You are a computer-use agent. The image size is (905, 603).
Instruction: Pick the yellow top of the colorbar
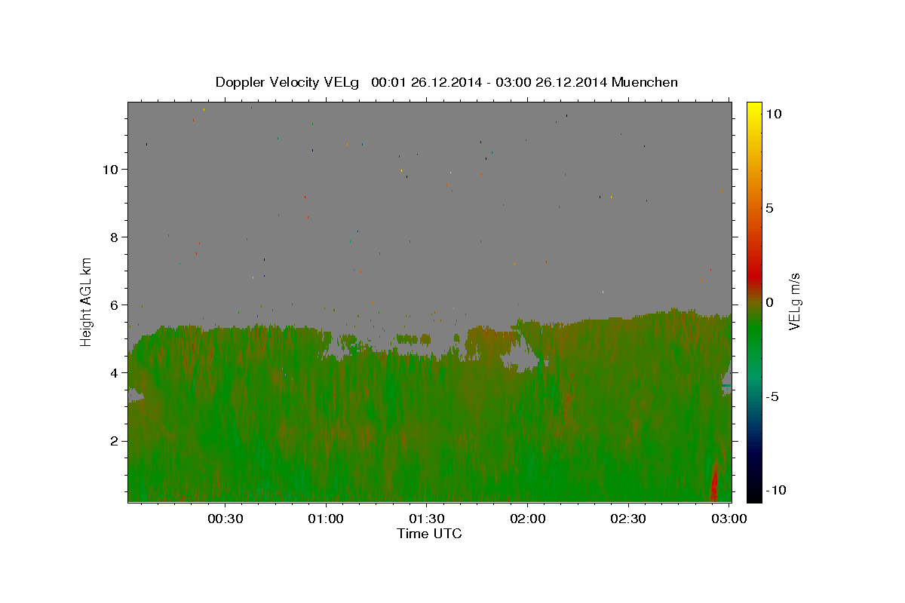click(x=753, y=107)
